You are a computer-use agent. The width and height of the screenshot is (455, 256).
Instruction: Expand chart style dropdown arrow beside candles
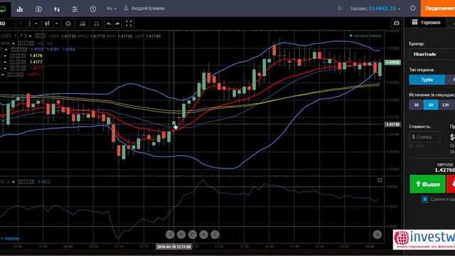point(57,23)
